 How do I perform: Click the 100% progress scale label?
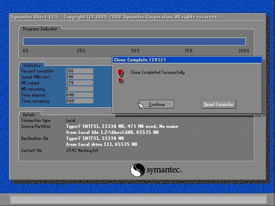(x=244, y=51)
